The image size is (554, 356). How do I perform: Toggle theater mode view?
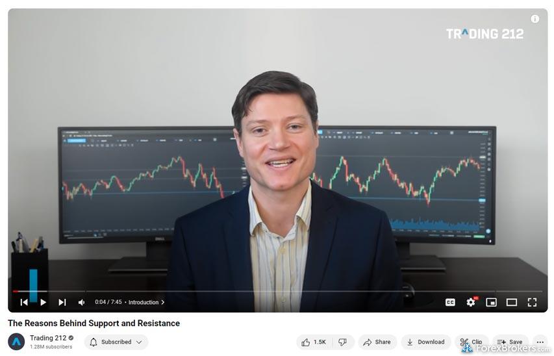(512, 302)
